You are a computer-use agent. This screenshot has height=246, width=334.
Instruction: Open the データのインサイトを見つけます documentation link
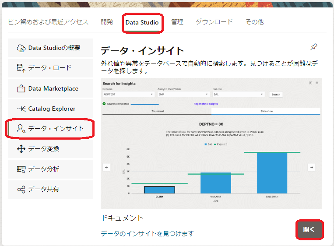click(147, 234)
